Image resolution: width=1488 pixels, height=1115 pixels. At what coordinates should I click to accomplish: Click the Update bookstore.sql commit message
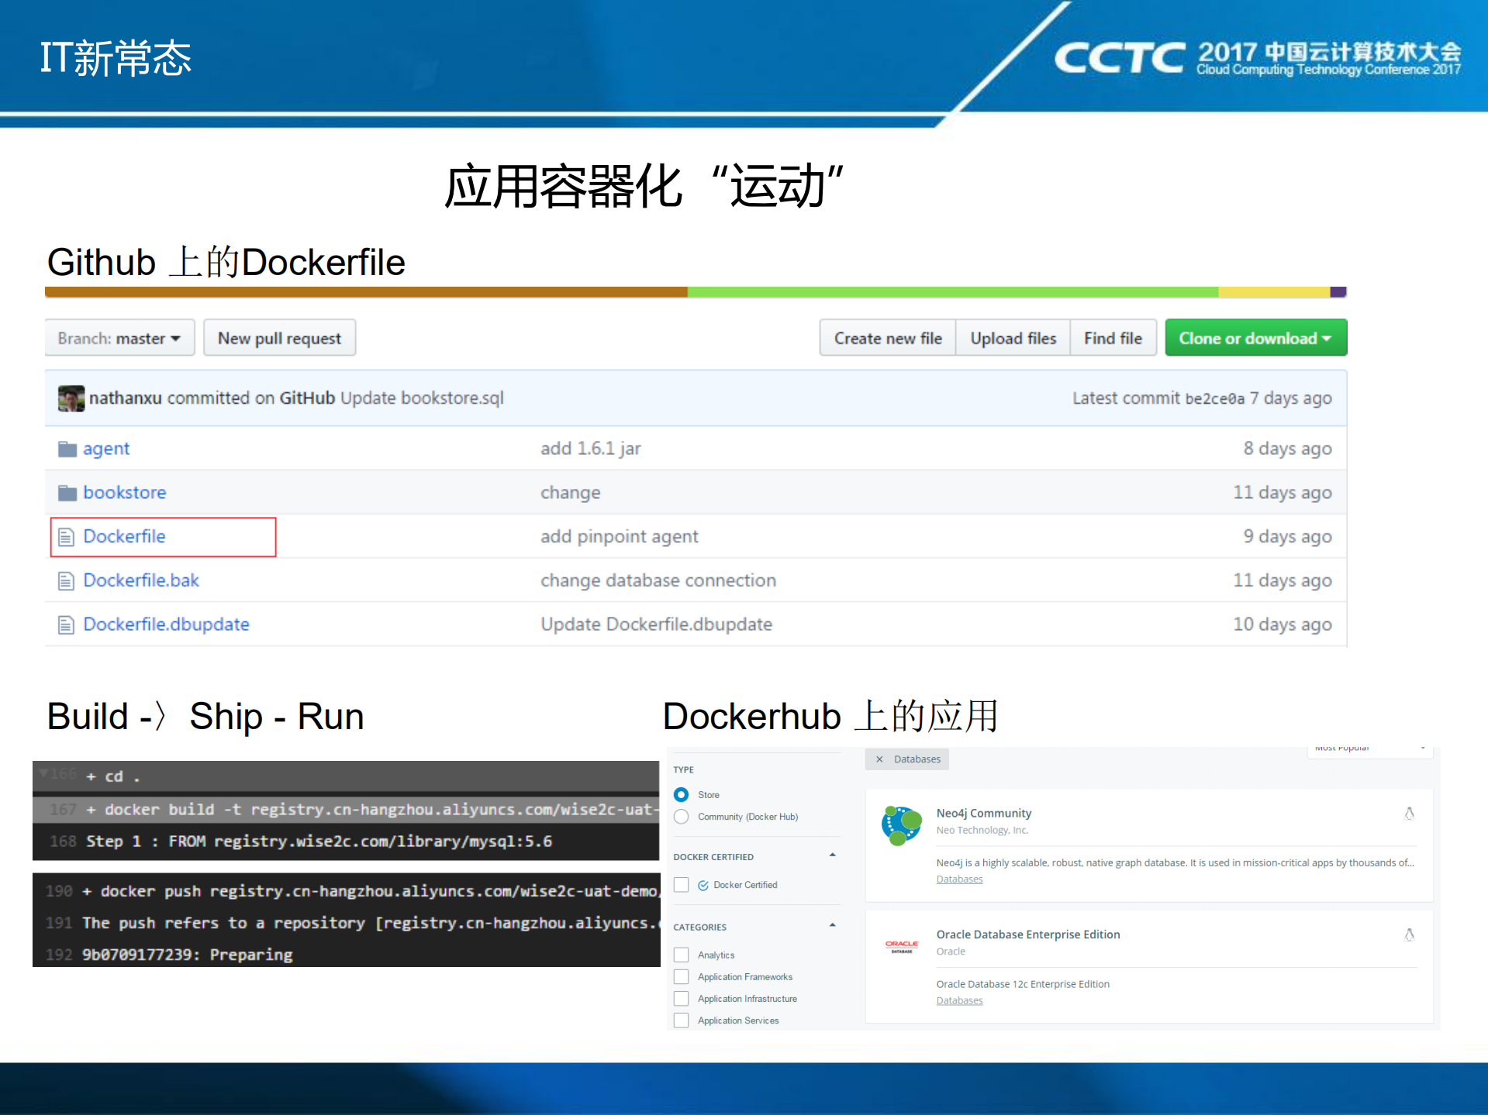pos(421,397)
